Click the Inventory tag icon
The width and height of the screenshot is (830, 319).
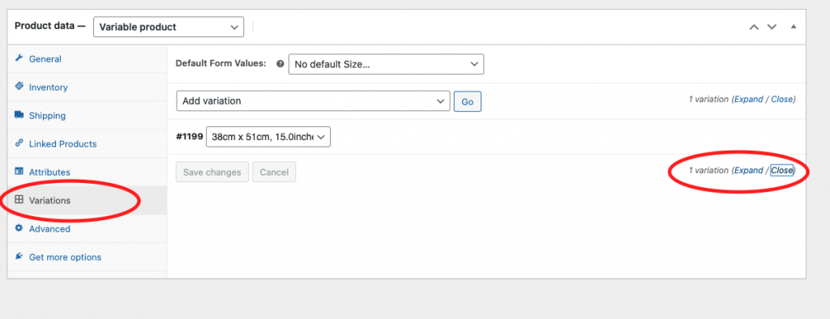coord(19,87)
